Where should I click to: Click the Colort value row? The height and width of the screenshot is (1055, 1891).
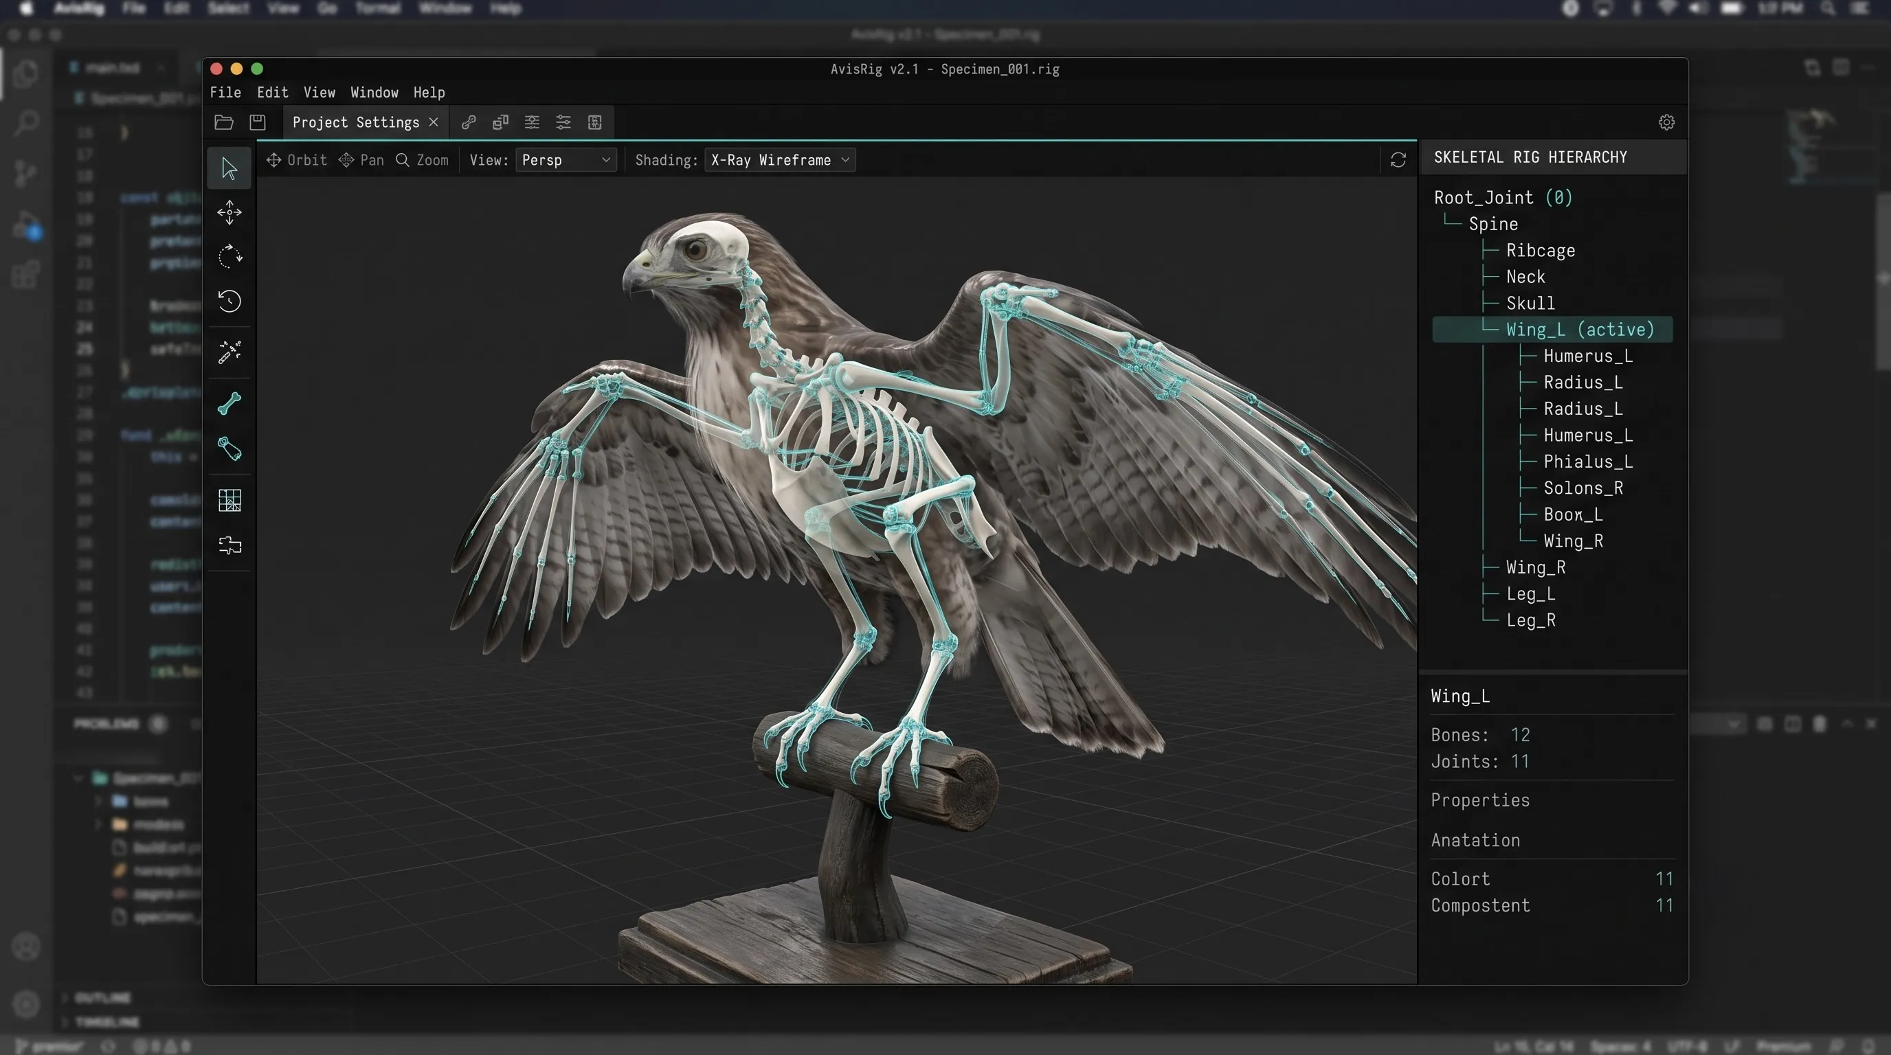(1553, 879)
